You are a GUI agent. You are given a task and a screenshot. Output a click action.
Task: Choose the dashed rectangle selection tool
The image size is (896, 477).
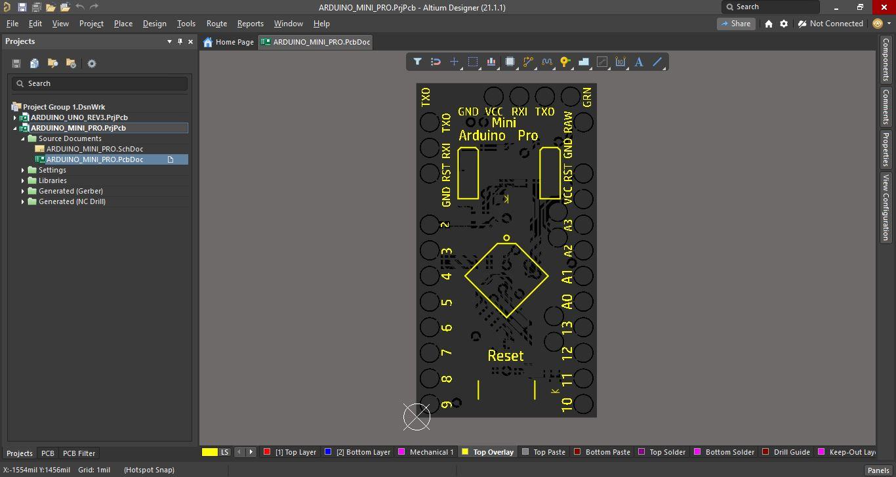pyautogui.click(x=472, y=62)
